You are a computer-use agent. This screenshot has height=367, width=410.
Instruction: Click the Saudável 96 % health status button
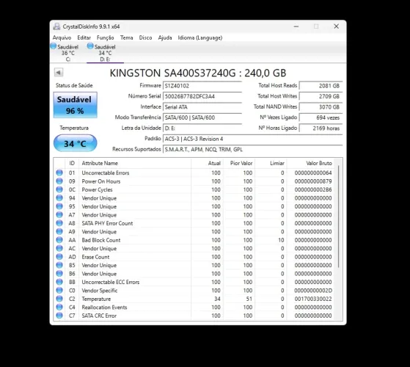pos(76,105)
